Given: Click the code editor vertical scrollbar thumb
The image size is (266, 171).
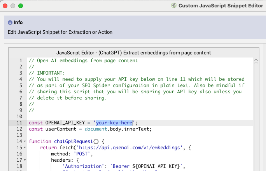Looking at the screenshot, I should click(255, 117).
